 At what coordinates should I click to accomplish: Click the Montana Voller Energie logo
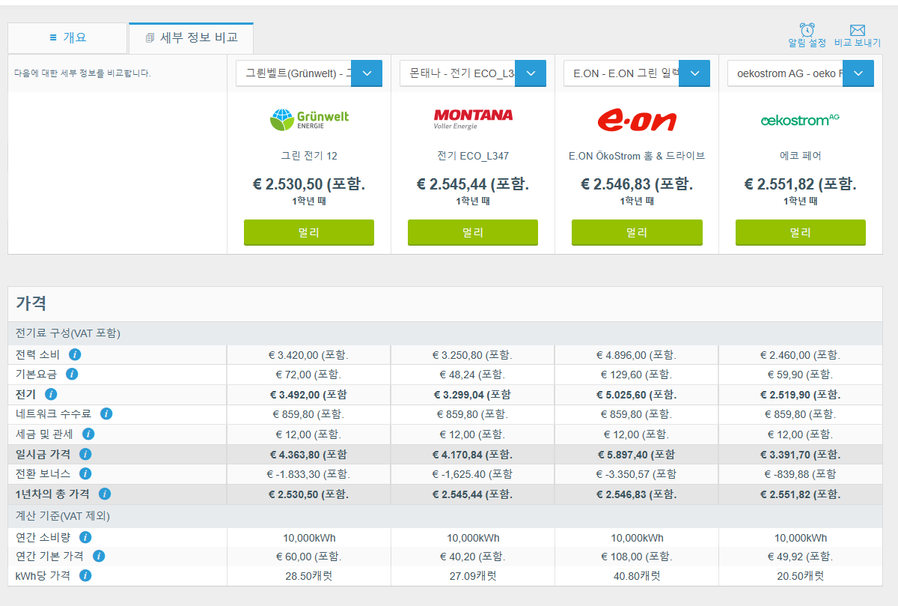tap(473, 119)
